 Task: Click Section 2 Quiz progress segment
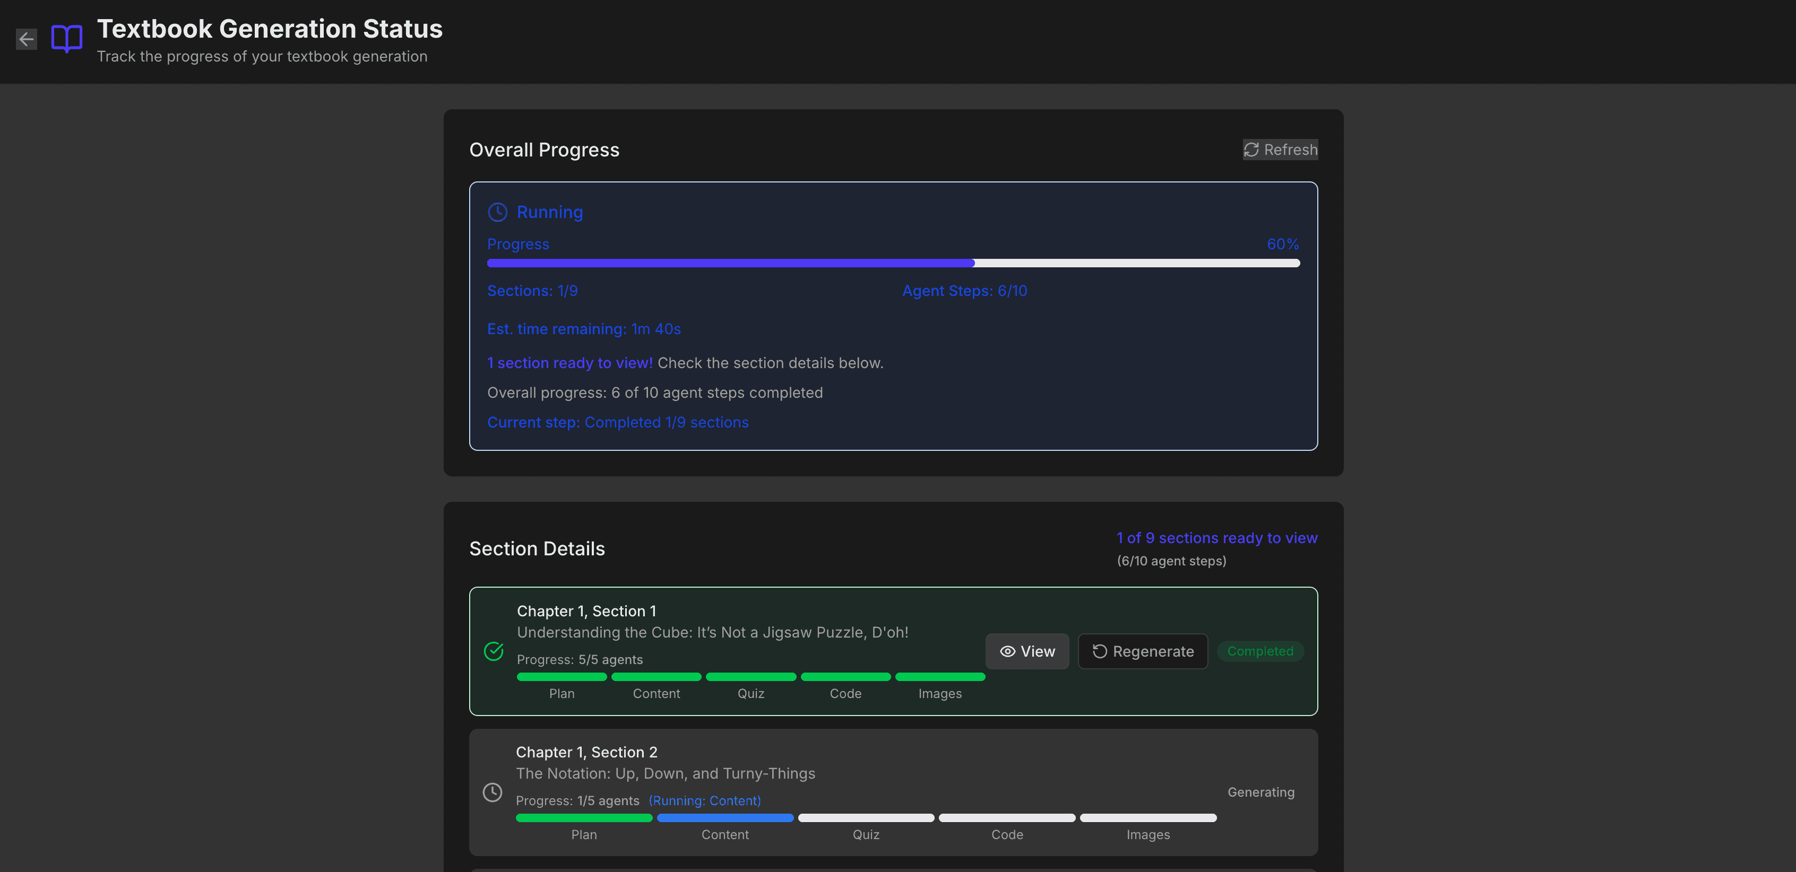pos(866,818)
